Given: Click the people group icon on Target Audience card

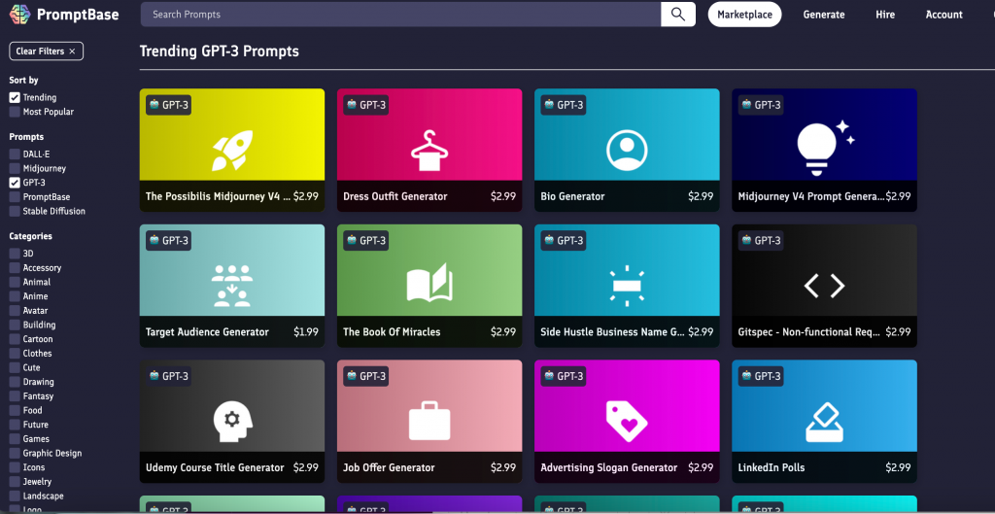Looking at the screenshot, I should (232, 287).
